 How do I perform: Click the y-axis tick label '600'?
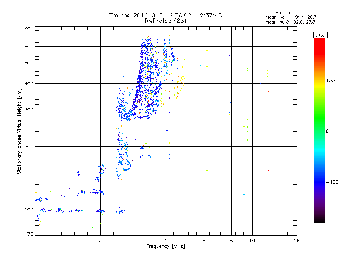pyautogui.click(x=29, y=47)
